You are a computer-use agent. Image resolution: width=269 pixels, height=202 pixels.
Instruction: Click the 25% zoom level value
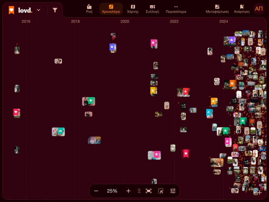click(x=112, y=191)
